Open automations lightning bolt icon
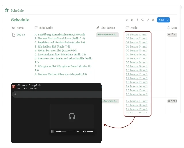Image resolution: width=184 pixels, height=148 pixels. pos(137,20)
